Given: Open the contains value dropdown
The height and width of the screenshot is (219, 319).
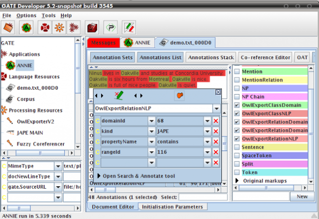Looking at the screenshot, I should pyautogui.click(x=207, y=141).
